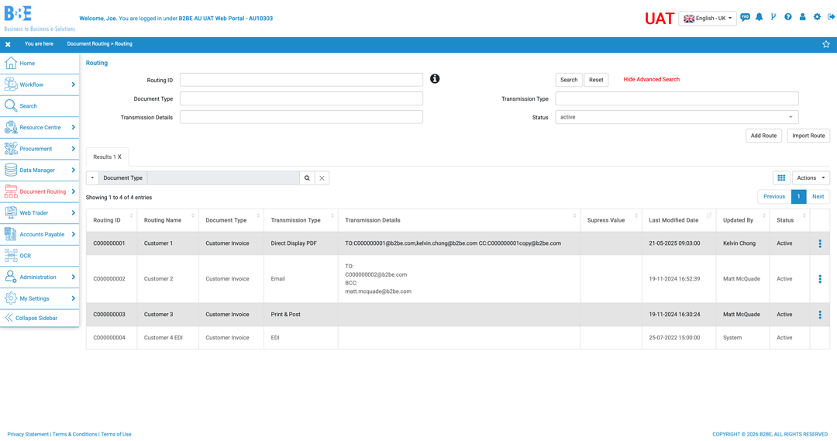837x441 pixels.
Task: Click the magnifier icon in results filter
Action: [307, 178]
